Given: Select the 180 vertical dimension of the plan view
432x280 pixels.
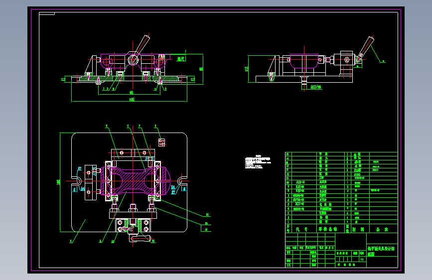Looking at the screenshot, I should (x=58, y=182).
